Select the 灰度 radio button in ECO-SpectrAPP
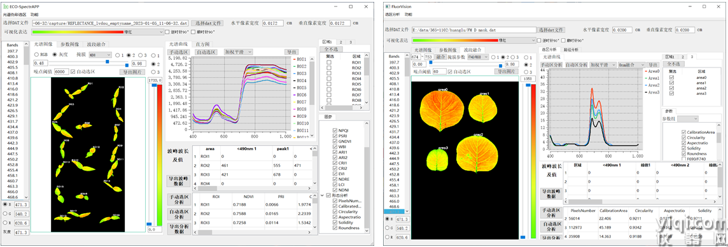728x247 pixels. tap(55, 54)
